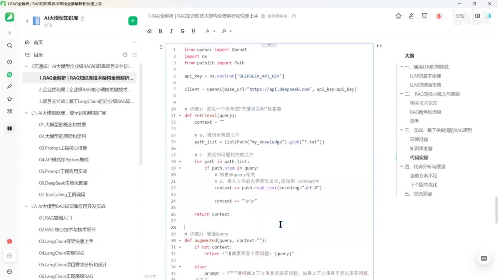Viewport: 498px width, 280px height.
Task: Click the drag-handle dots beside the code block
Action: pos(161,47)
